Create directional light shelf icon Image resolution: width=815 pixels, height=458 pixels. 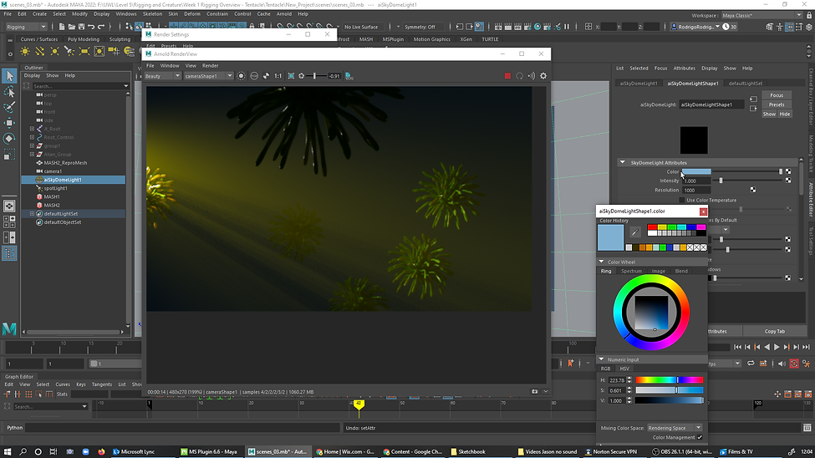tap(40, 52)
